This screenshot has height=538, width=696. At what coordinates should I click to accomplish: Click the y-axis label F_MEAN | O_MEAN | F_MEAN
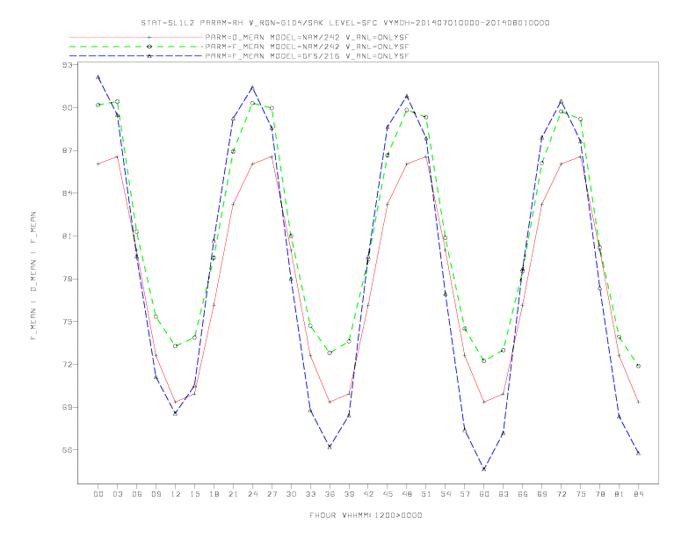[33, 276]
